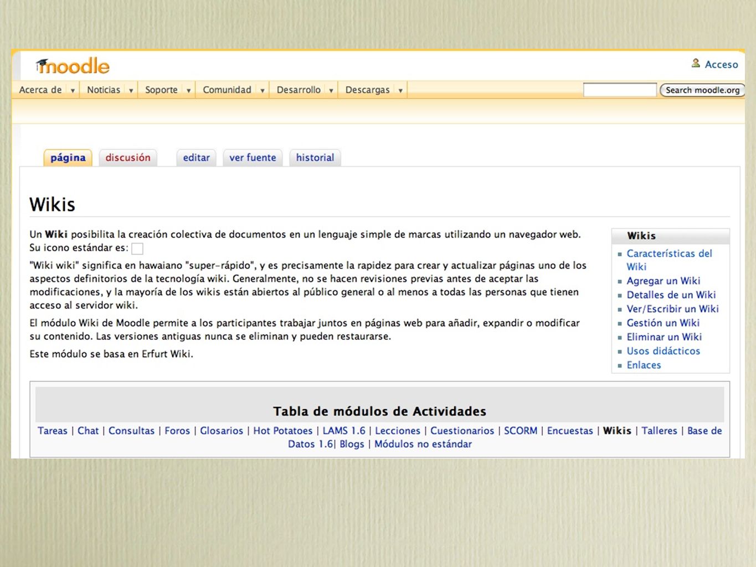Viewport: 756px width, 567px height.
Task: Open the editar tab
Action: 197,158
